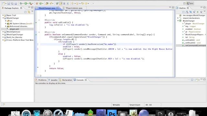
Task: Select Cross-Platform Dvar Tool Beta project
Action: click(20, 40)
